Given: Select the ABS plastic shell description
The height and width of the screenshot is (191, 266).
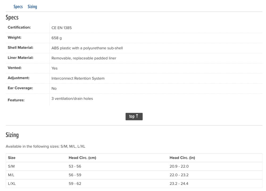Looking at the screenshot, I should (87, 48).
